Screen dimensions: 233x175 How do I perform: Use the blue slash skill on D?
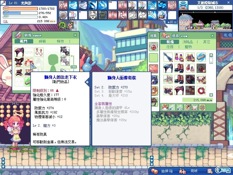pos(93,5)
